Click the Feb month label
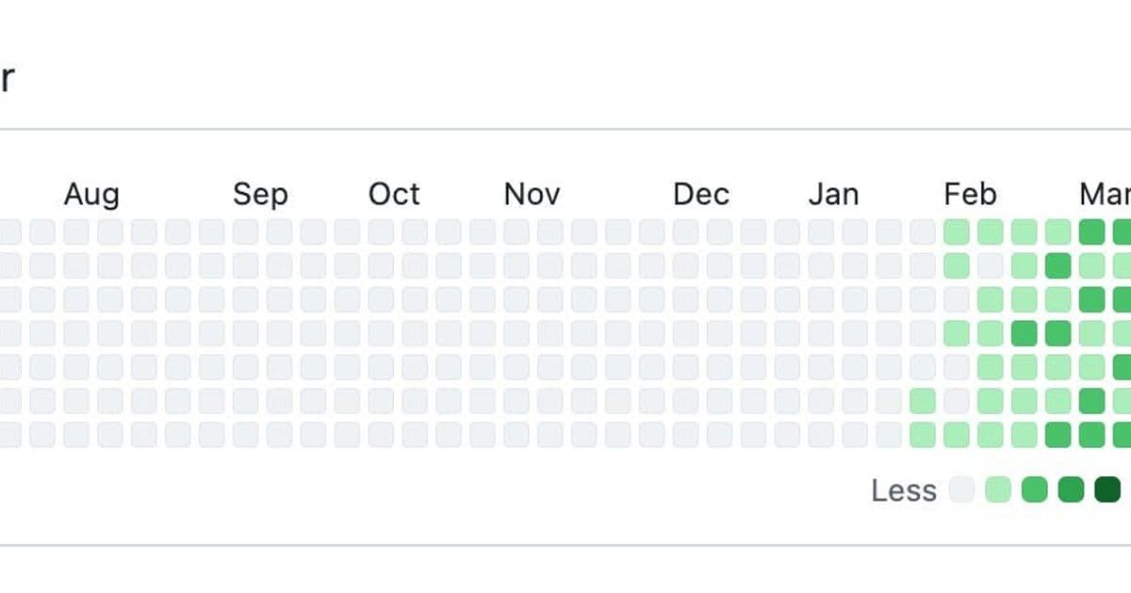Image resolution: width=1131 pixels, height=593 pixels. tap(970, 195)
